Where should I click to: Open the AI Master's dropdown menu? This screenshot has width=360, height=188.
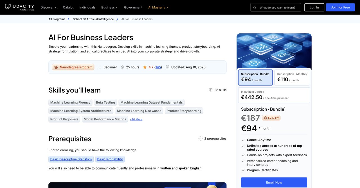coord(158,7)
